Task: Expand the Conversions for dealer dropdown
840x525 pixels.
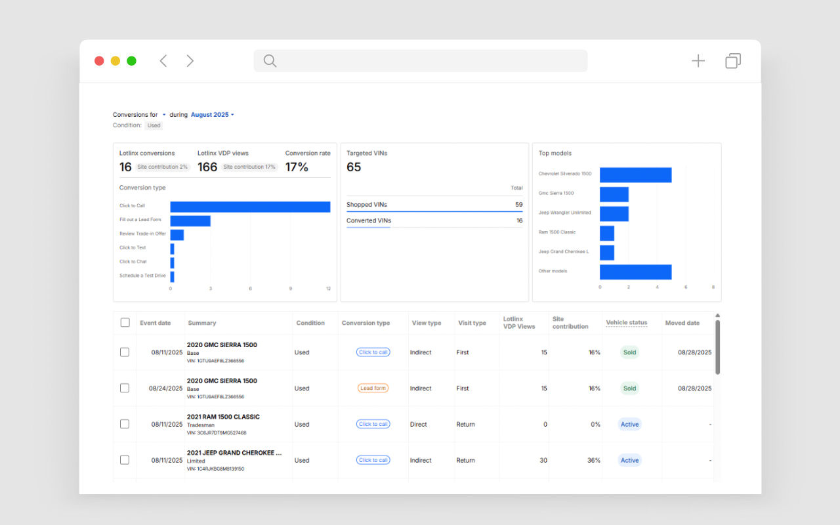Action: point(164,115)
